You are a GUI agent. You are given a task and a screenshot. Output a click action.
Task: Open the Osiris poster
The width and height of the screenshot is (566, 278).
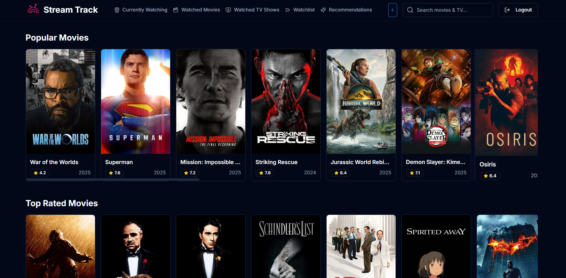pyautogui.click(x=507, y=102)
